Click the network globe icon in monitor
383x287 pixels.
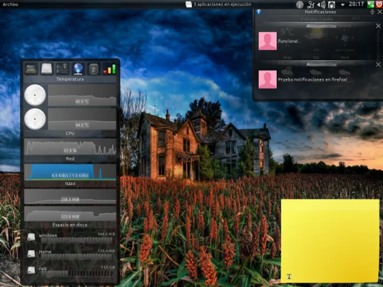78,69
